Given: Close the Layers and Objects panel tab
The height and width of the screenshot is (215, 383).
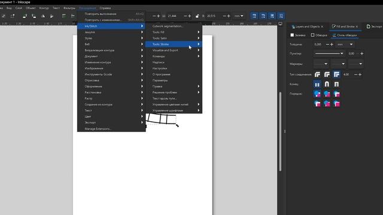Looking at the screenshot, I should [322, 26].
